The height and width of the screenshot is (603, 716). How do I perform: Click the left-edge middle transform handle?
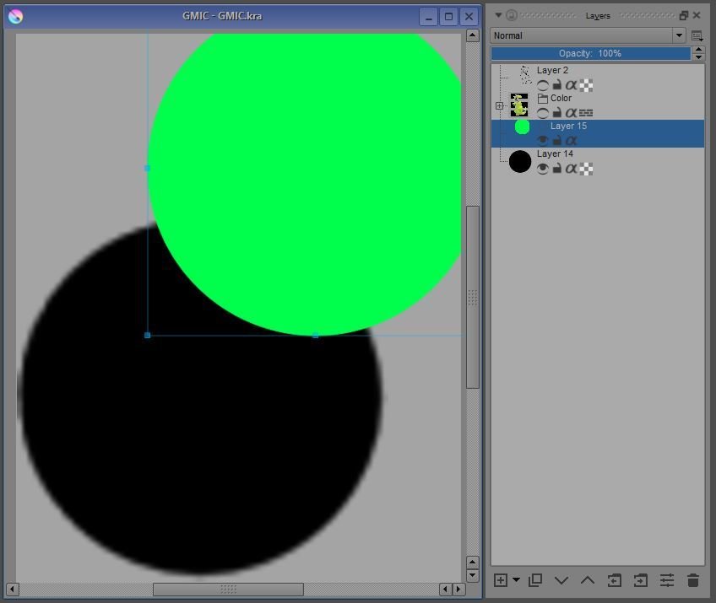click(148, 169)
